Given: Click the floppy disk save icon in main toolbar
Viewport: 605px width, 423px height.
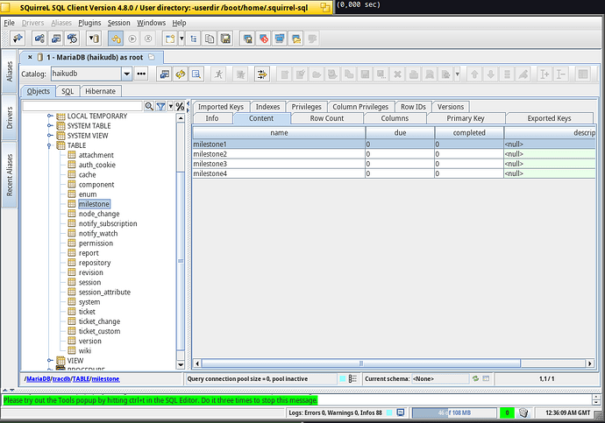Looking at the screenshot, I should 225,39.
